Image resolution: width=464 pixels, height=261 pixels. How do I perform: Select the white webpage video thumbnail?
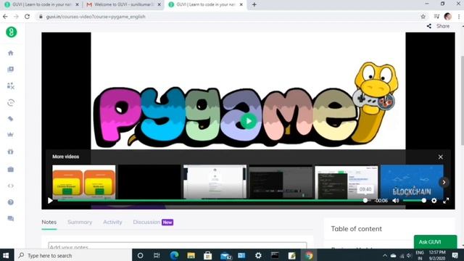[x=215, y=182]
